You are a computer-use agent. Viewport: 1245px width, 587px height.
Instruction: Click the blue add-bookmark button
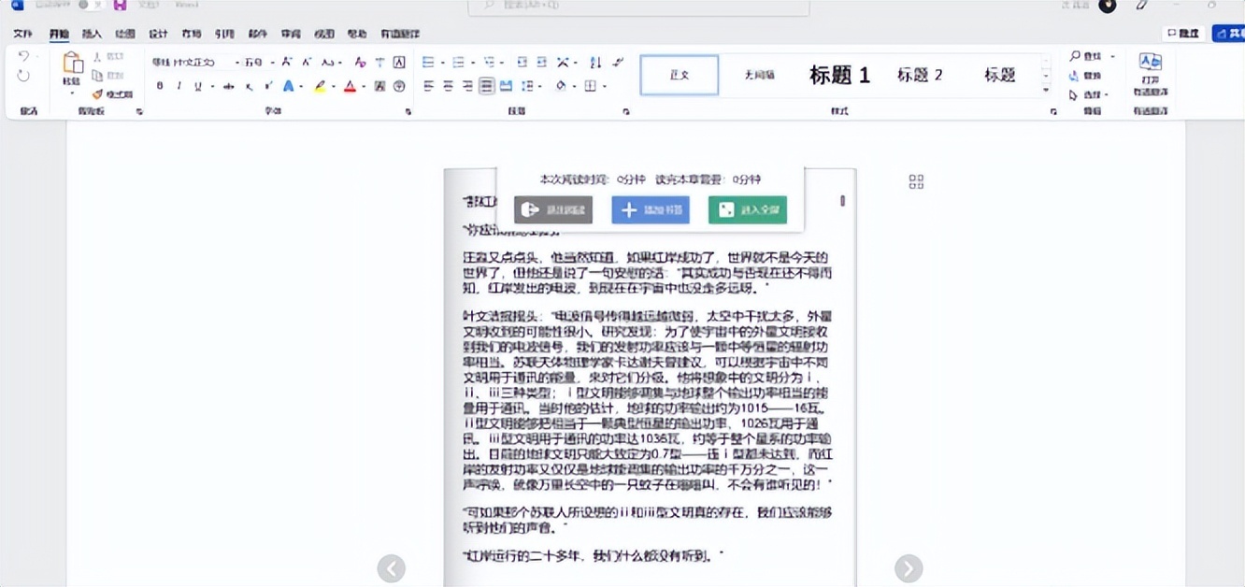click(x=651, y=209)
